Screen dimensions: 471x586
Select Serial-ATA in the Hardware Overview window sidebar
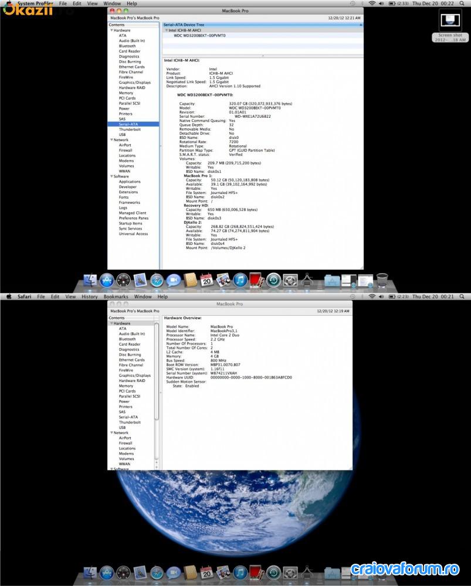click(128, 417)
